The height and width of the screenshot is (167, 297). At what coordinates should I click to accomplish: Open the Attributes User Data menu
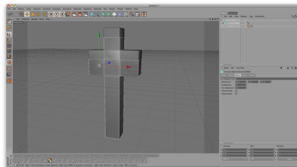pos(240,68)
